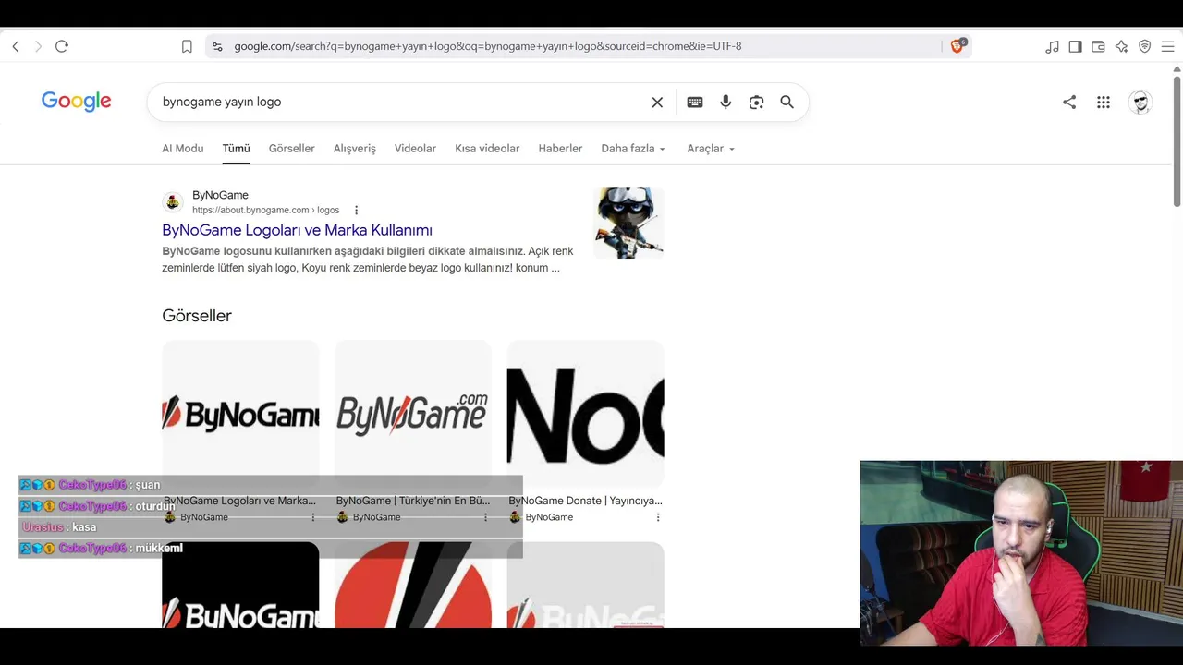1183x665 pixels.
Task: Click the Google logo
Action: point(77,102)
